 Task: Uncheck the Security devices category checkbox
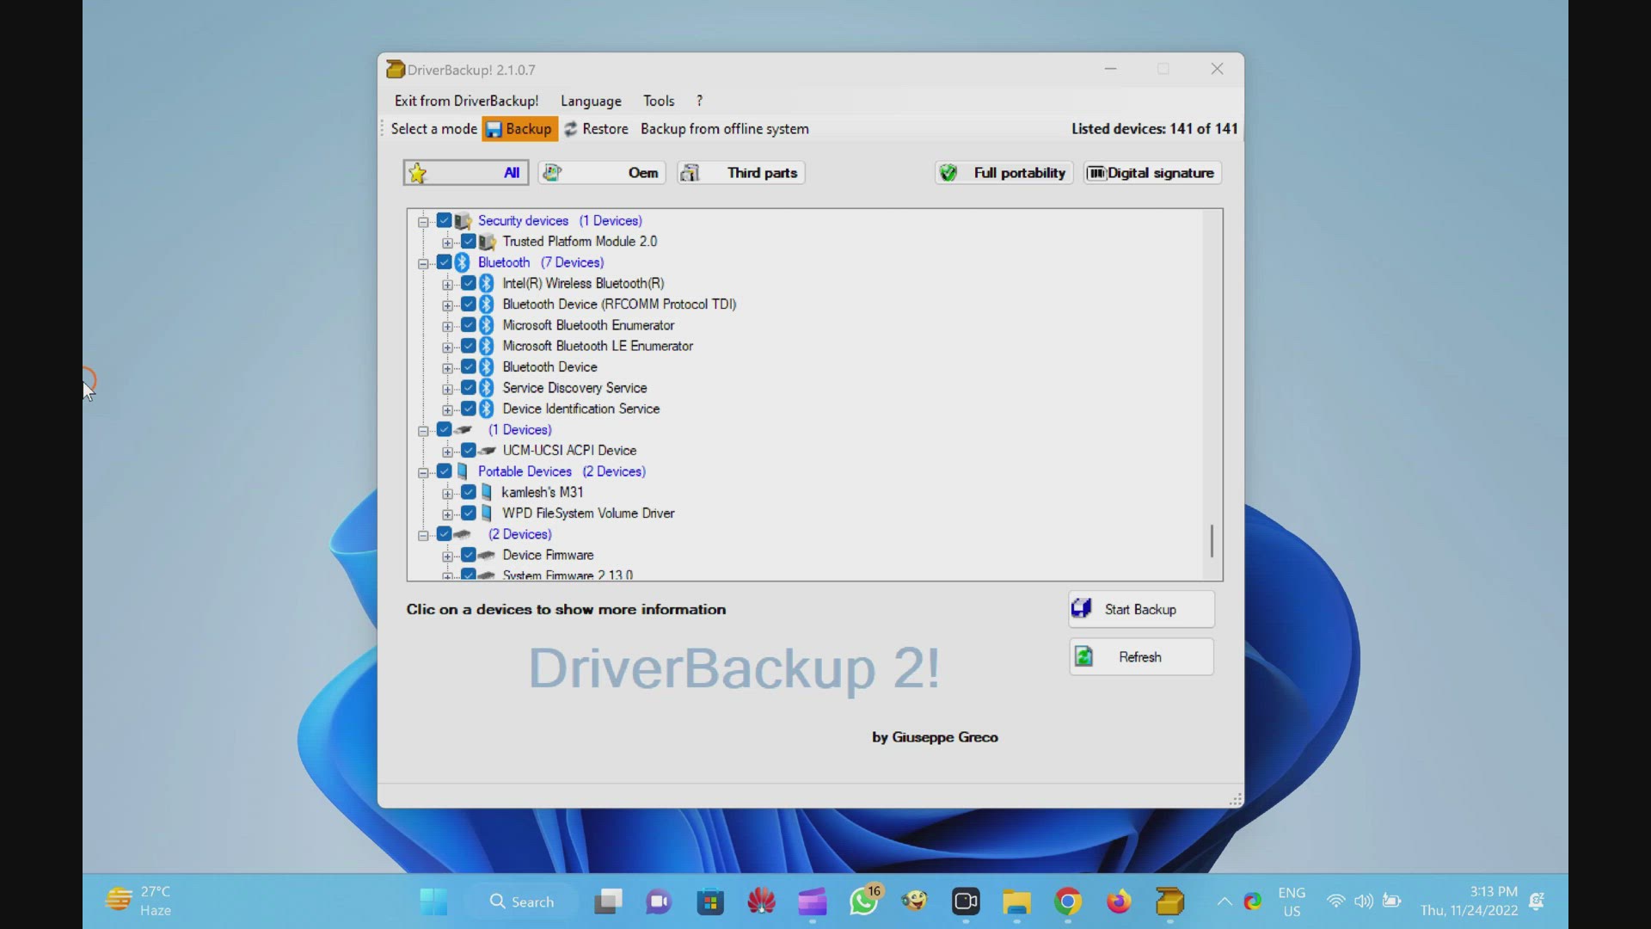pyautogui.click(x=445, y=220)
